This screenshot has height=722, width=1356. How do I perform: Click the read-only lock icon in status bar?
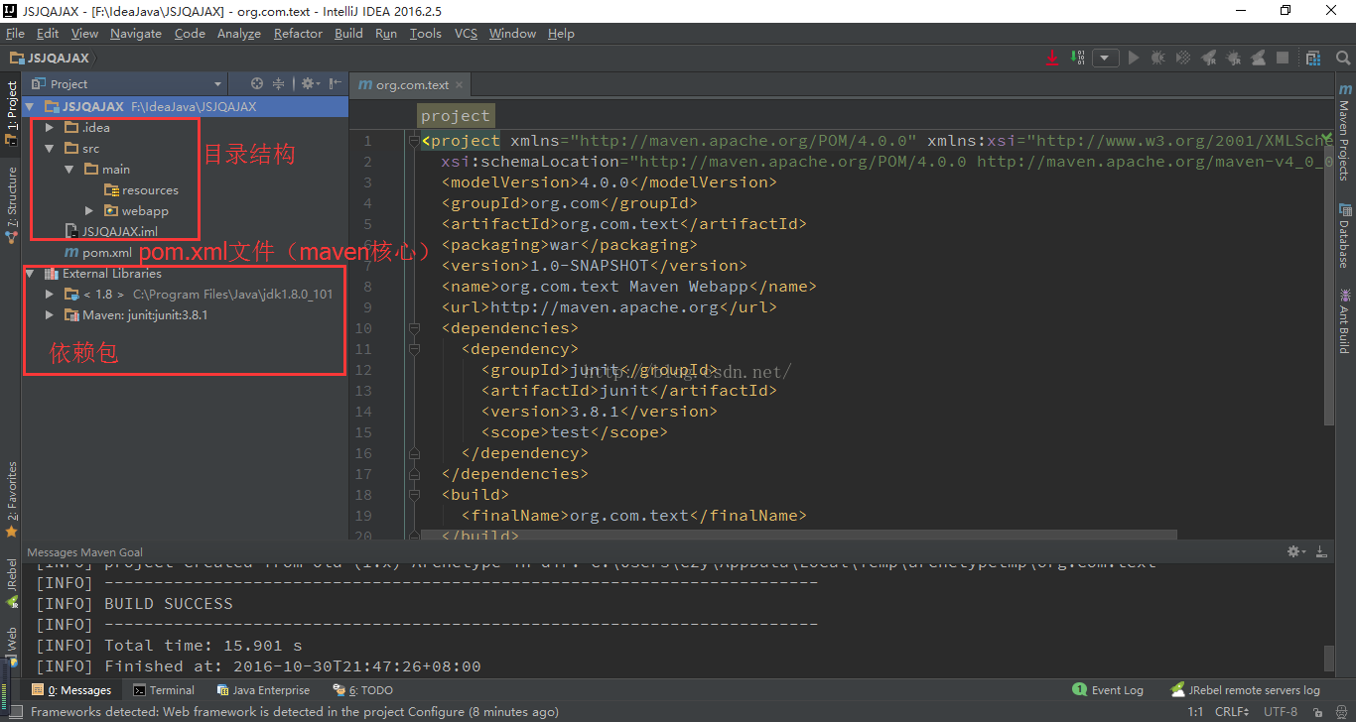click(1318, 712)
